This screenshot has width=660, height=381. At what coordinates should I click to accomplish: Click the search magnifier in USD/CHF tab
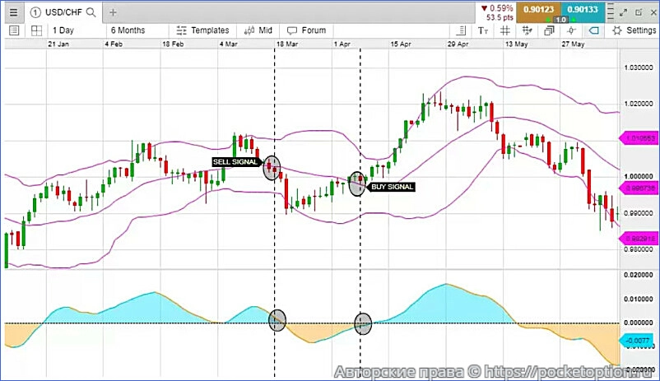91,13
